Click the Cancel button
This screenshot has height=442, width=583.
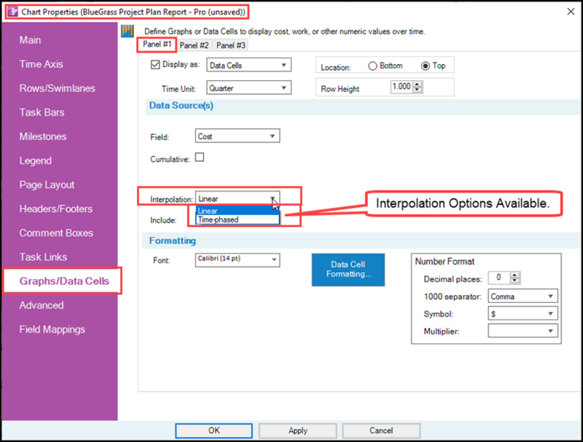click(x=381, y=431)
